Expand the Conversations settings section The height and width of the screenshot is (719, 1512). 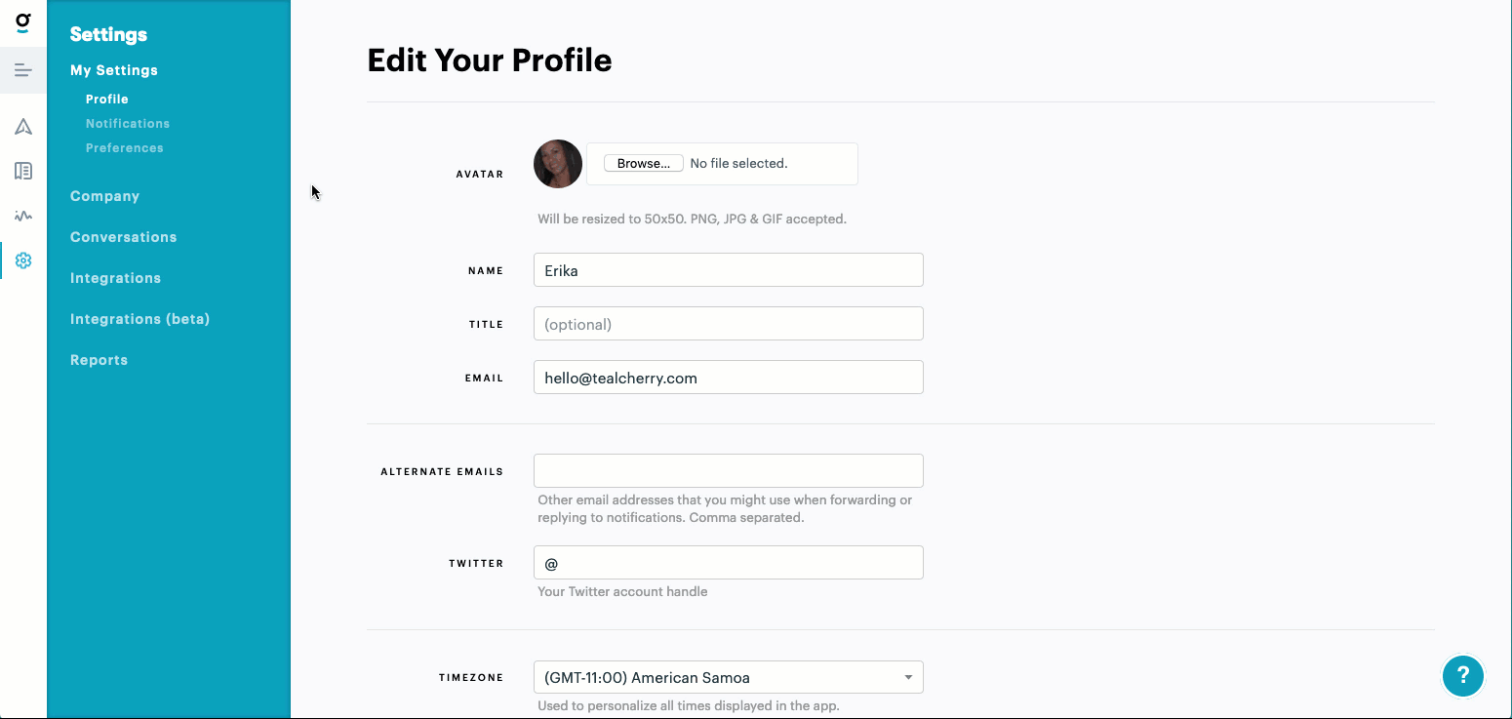pyautogui.click(x=123, y=237)
